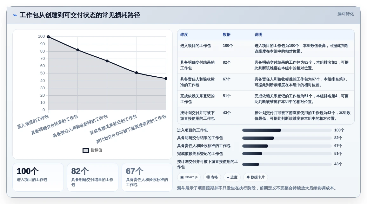The image size is (367, 204).
Task: Click the progress bar showing 51个
Action: coord(287,154)
